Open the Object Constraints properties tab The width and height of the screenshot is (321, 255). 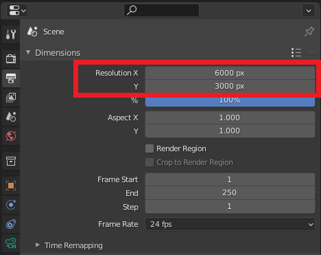point(11,224)
